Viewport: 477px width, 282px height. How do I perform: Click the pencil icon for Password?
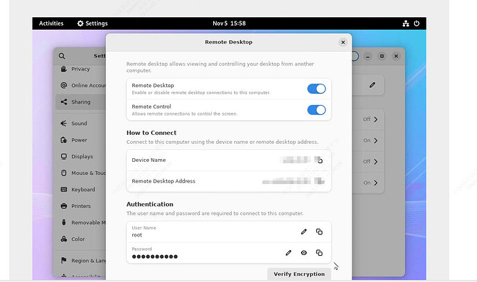pyautogui.click(x=289, y=253)
